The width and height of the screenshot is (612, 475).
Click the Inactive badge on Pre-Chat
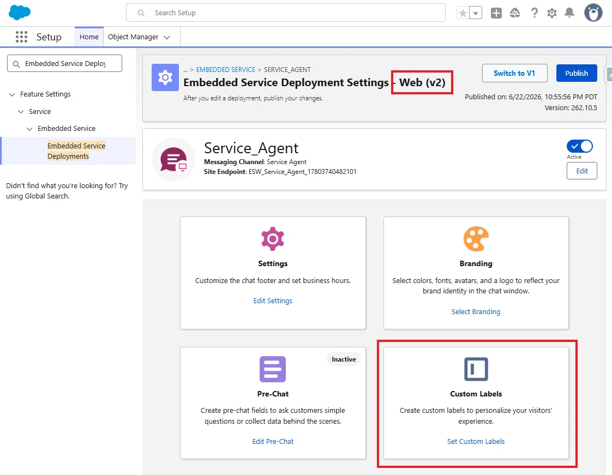(x=344, y=359)
